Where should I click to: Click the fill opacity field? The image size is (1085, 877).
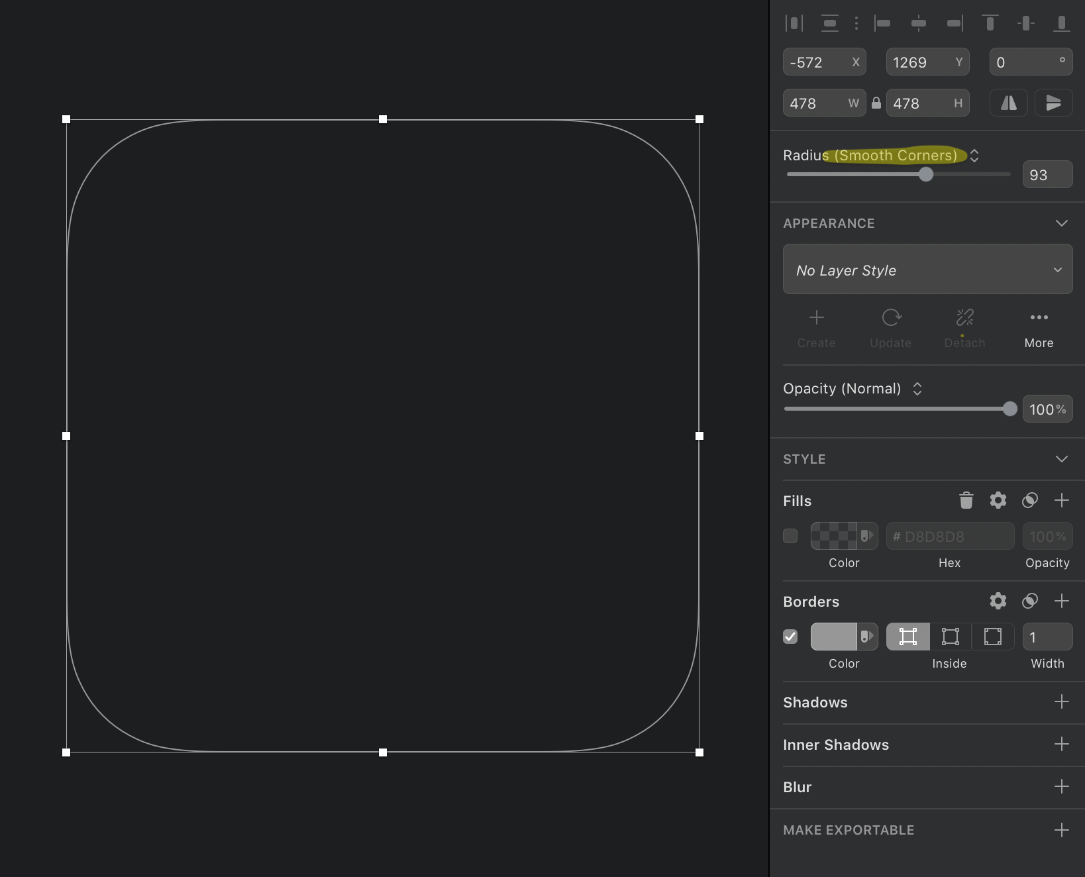1047,536
